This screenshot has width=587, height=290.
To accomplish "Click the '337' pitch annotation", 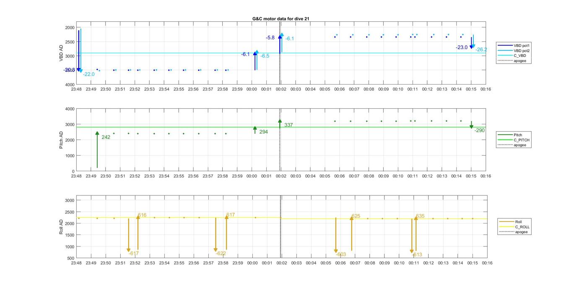I will (x=288, y=125).
